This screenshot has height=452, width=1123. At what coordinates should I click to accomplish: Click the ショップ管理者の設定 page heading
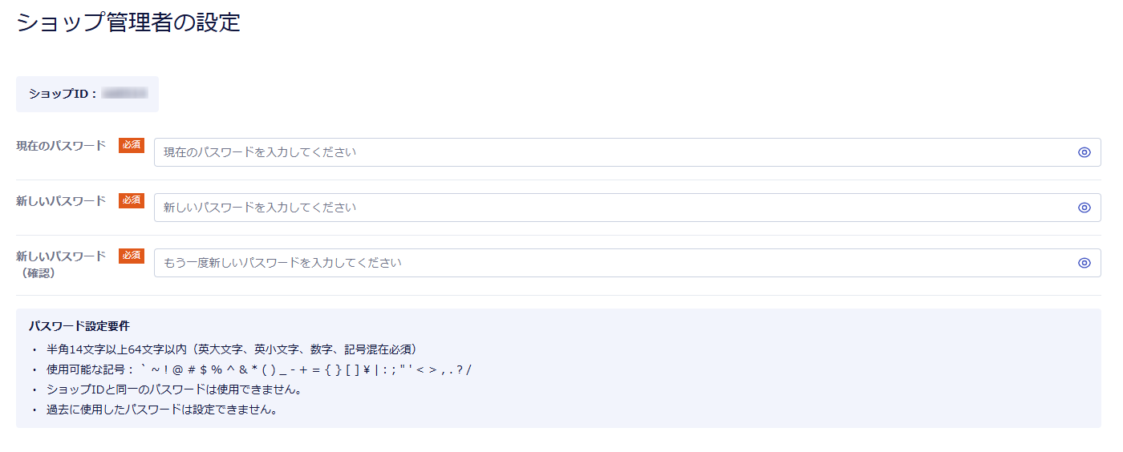click(128, 22)
